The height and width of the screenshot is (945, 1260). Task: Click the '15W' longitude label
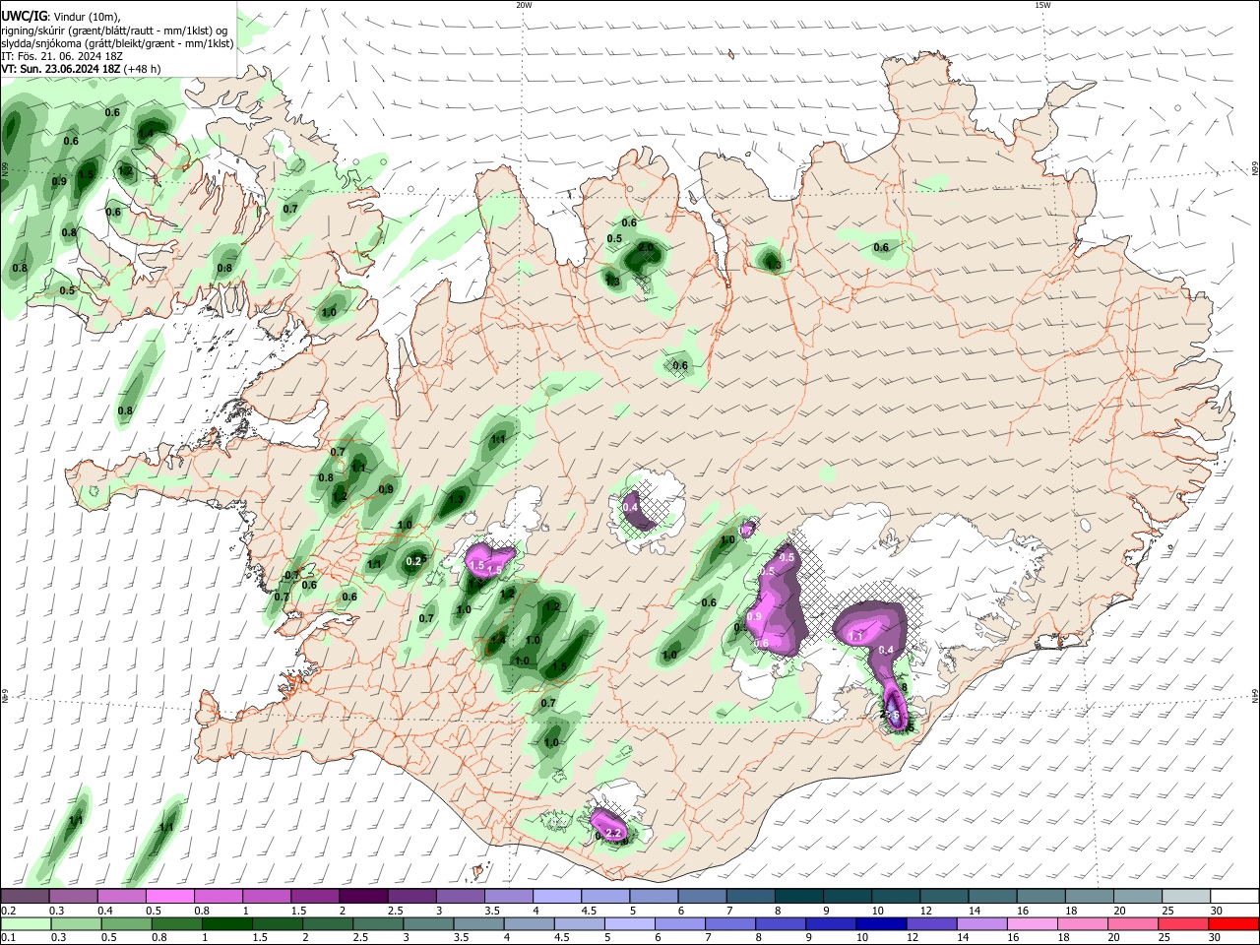tap(1042, 5)
